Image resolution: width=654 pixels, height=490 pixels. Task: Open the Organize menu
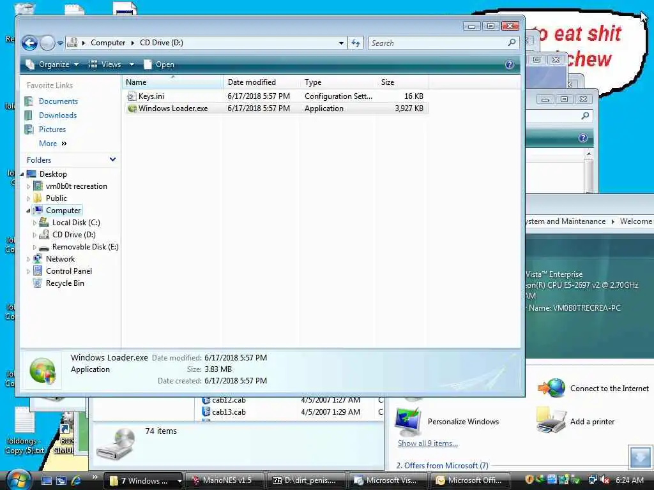[x=52, y=64]
